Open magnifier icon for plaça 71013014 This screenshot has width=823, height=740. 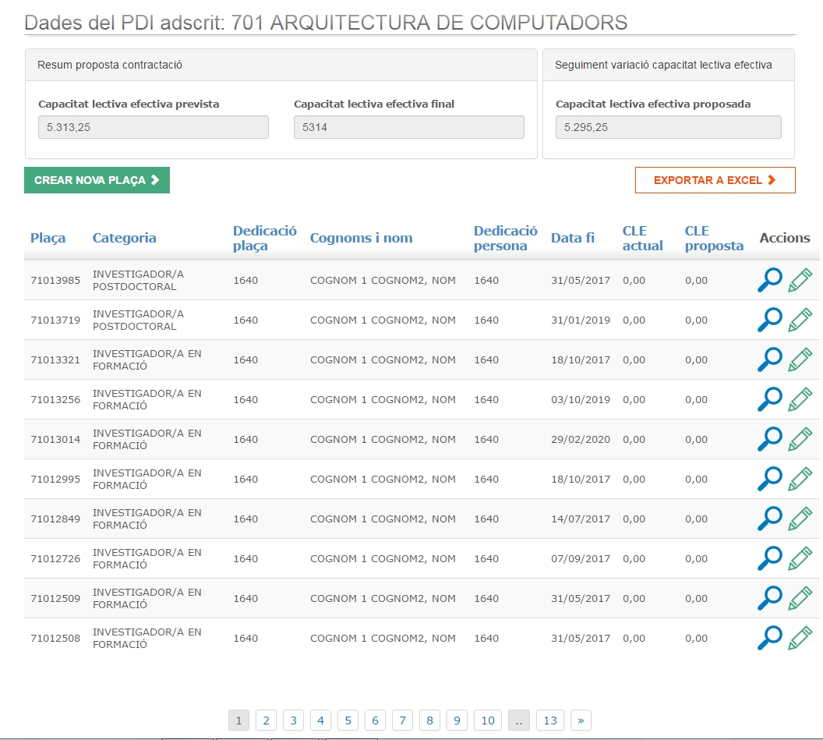point(769,440)
